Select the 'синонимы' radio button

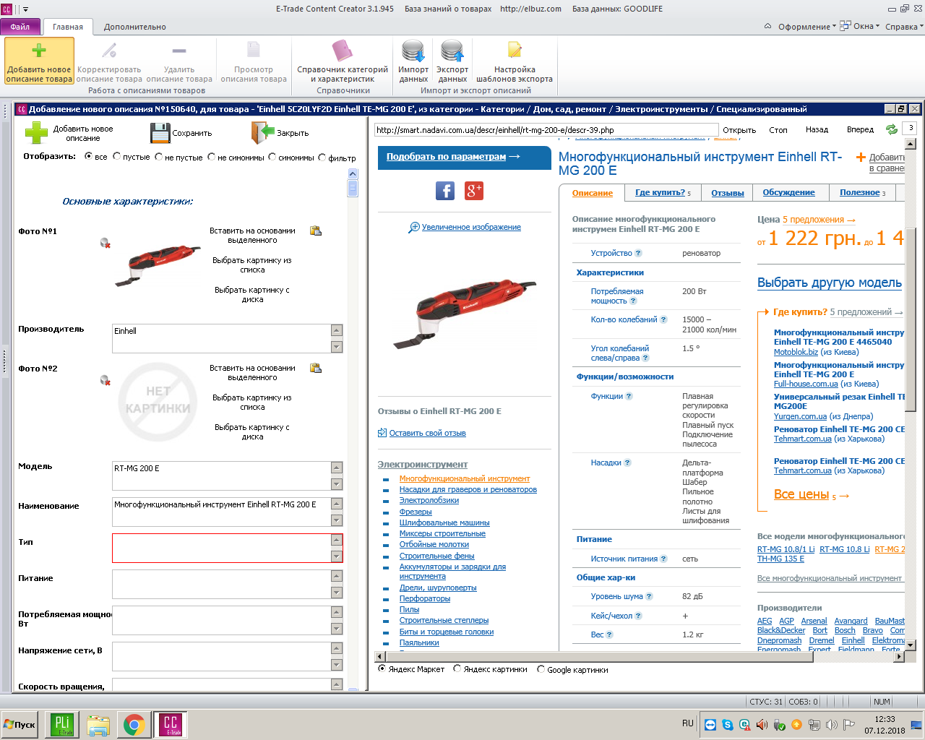272,156
